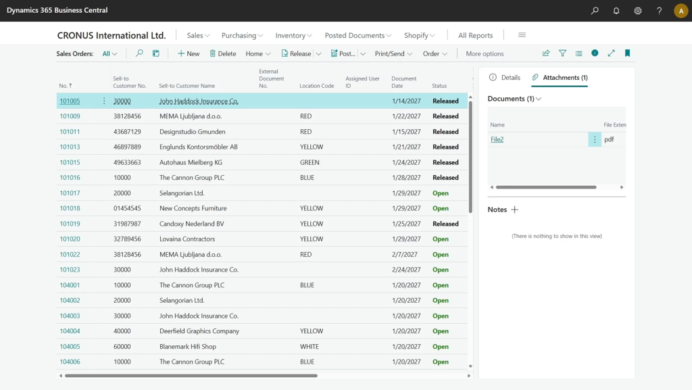Click the Release action button
The height and width of the screenshot is (390, 692).
(296, 53)
